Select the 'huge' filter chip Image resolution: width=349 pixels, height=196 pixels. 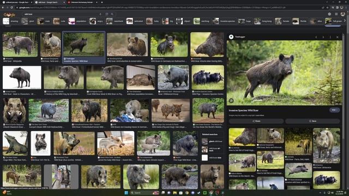(x=245, y=21)
